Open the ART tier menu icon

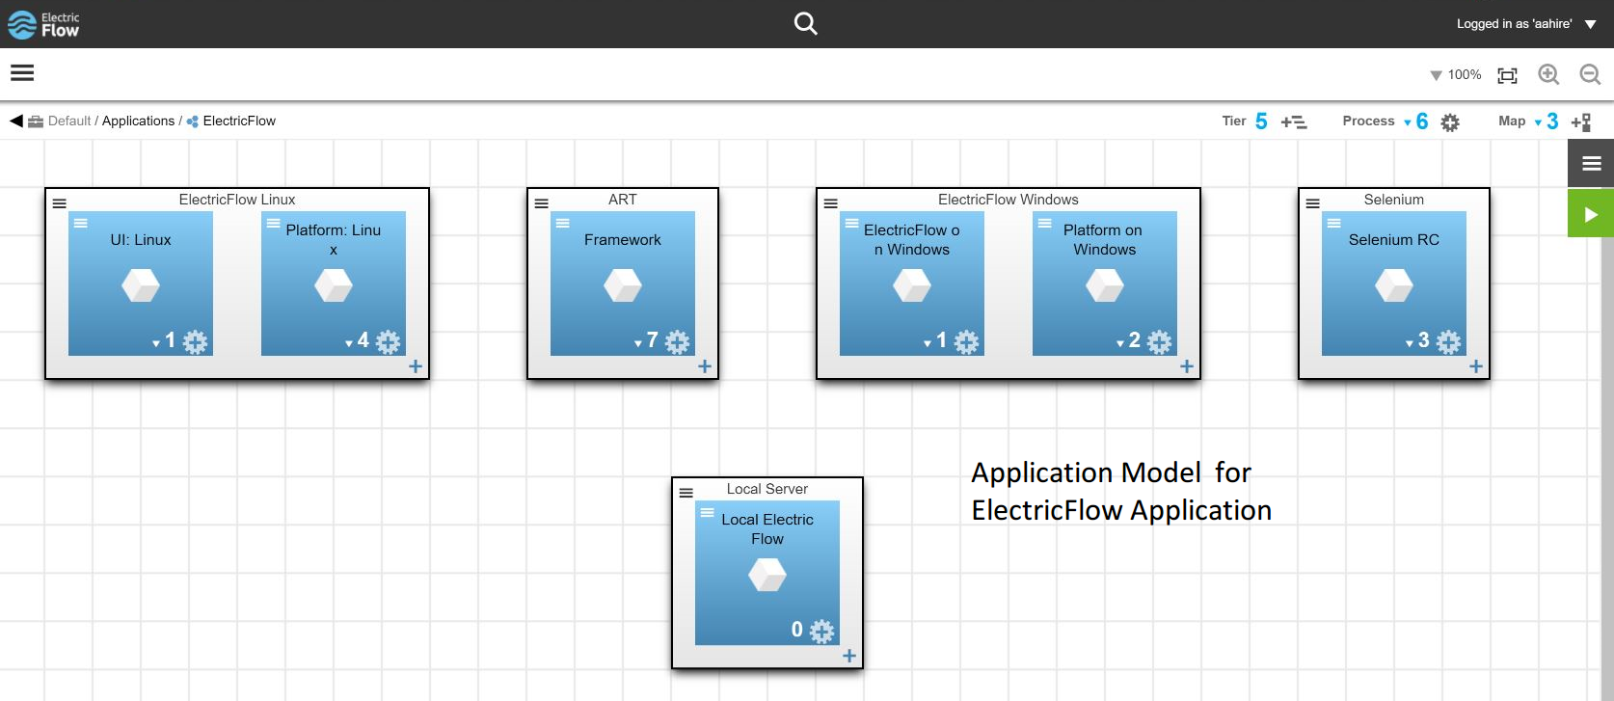point(542,203)
